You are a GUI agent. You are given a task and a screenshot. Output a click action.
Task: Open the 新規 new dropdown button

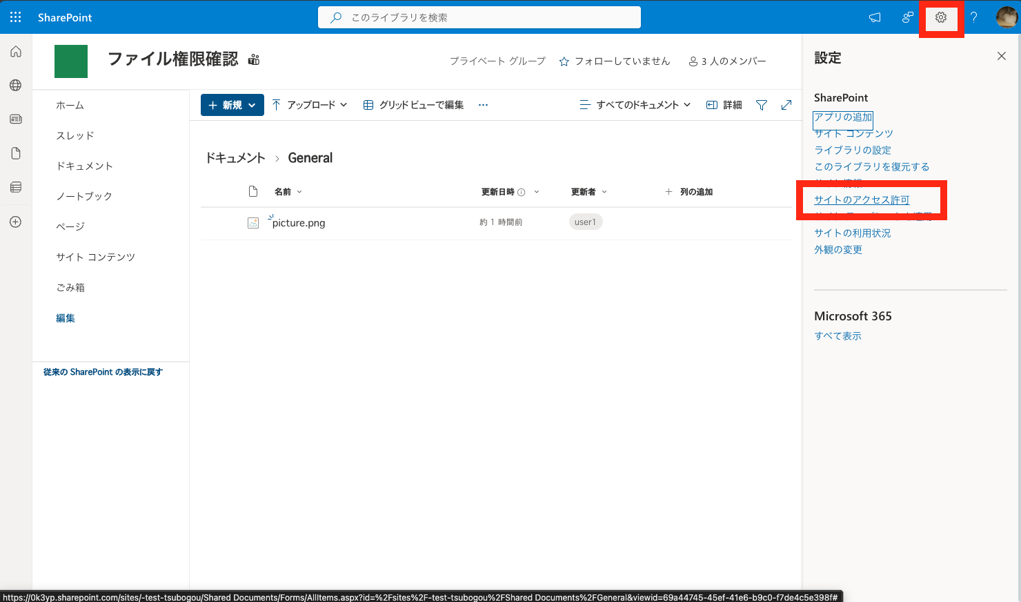point(232,105)
